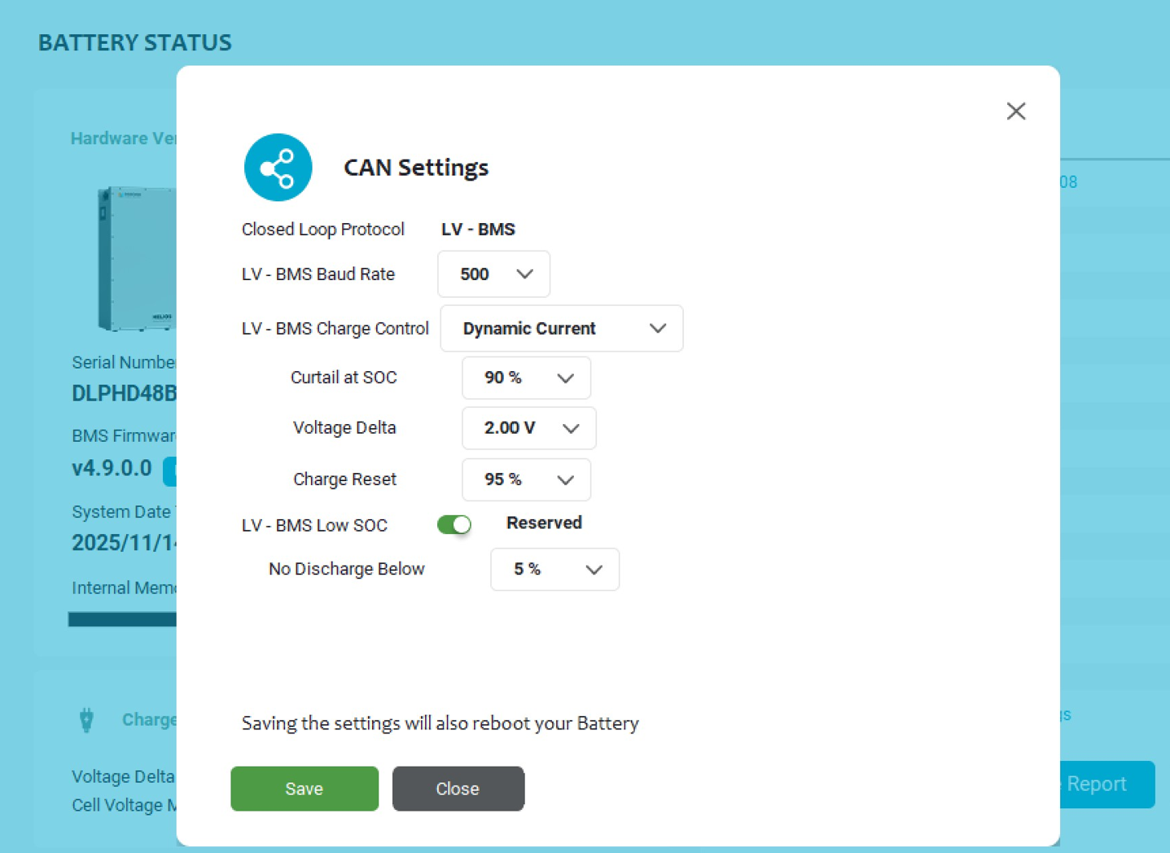Open the Charge Reset 95 % dropdown
1170x853 pixels.
click(525, 479)
